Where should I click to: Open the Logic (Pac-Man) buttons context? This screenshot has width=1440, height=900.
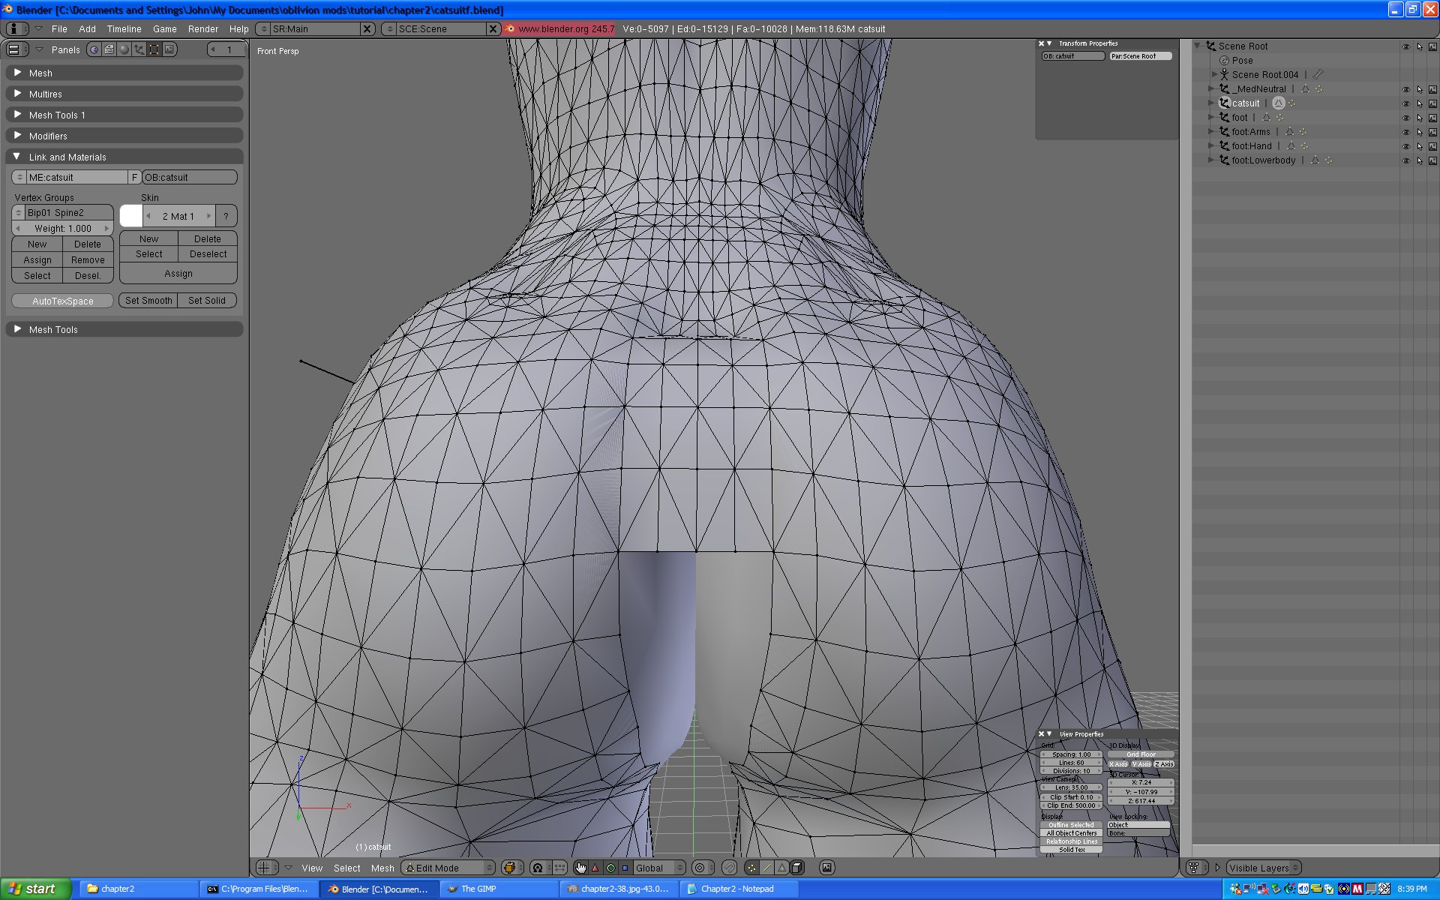coord(94,49)
